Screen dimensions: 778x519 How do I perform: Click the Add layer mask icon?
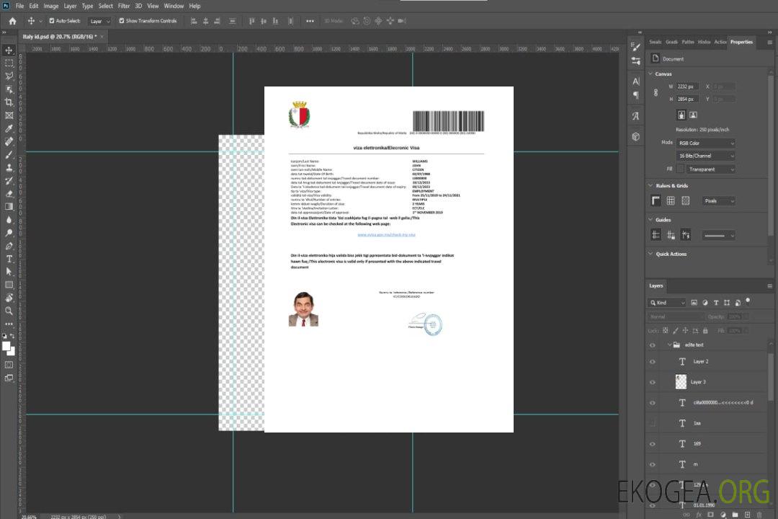pyautogui.click(x=710, y=515)
